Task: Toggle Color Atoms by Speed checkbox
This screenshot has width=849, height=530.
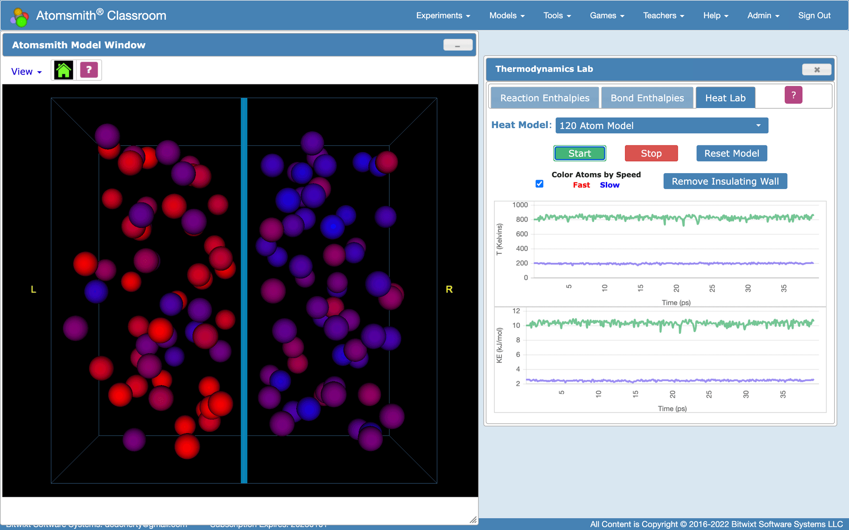Action: [x=539, y=184]
